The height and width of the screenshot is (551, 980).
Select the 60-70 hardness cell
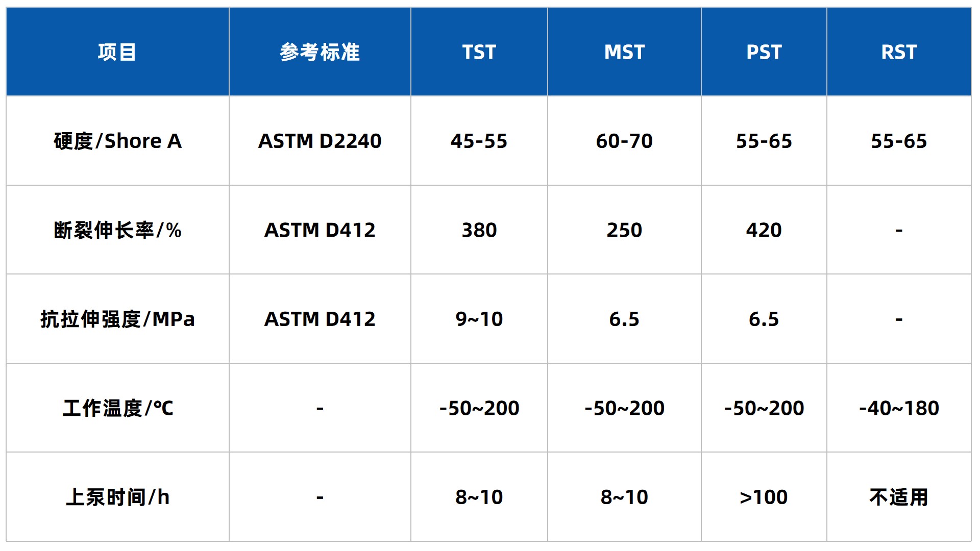pos(624,141)
